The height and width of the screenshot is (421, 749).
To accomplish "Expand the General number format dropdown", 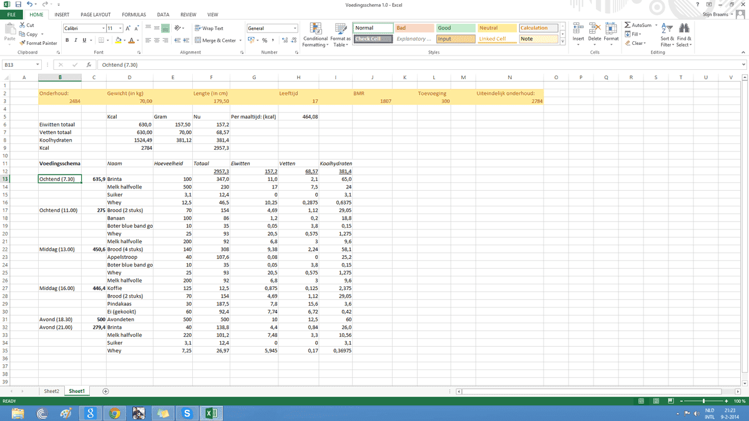I will tap(295, 28).
